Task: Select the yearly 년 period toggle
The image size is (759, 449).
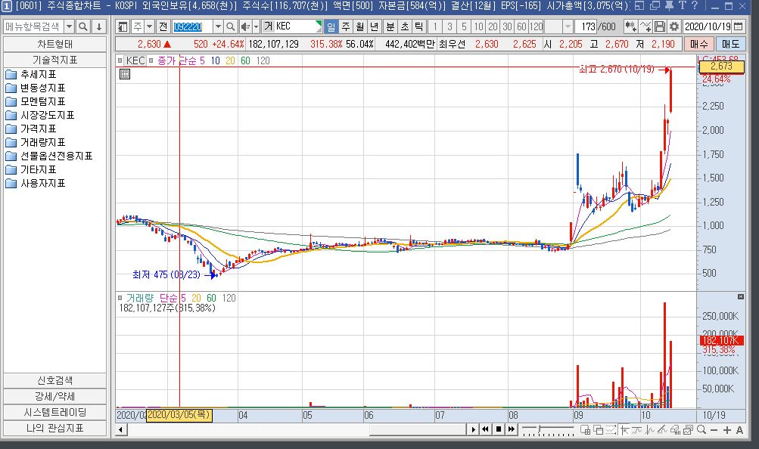Action: (375, 26)
